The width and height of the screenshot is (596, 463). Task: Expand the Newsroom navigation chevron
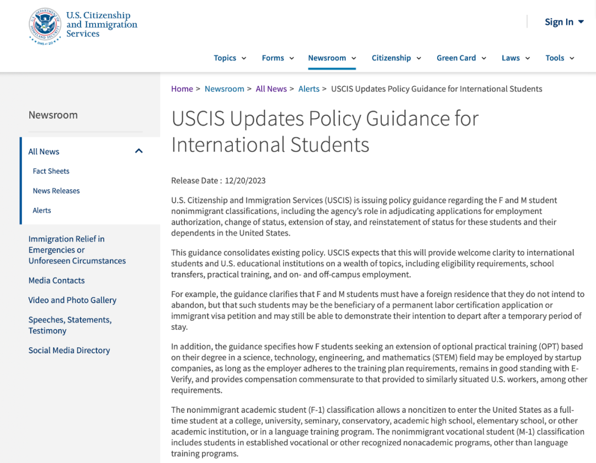click(x=354, y=58)
